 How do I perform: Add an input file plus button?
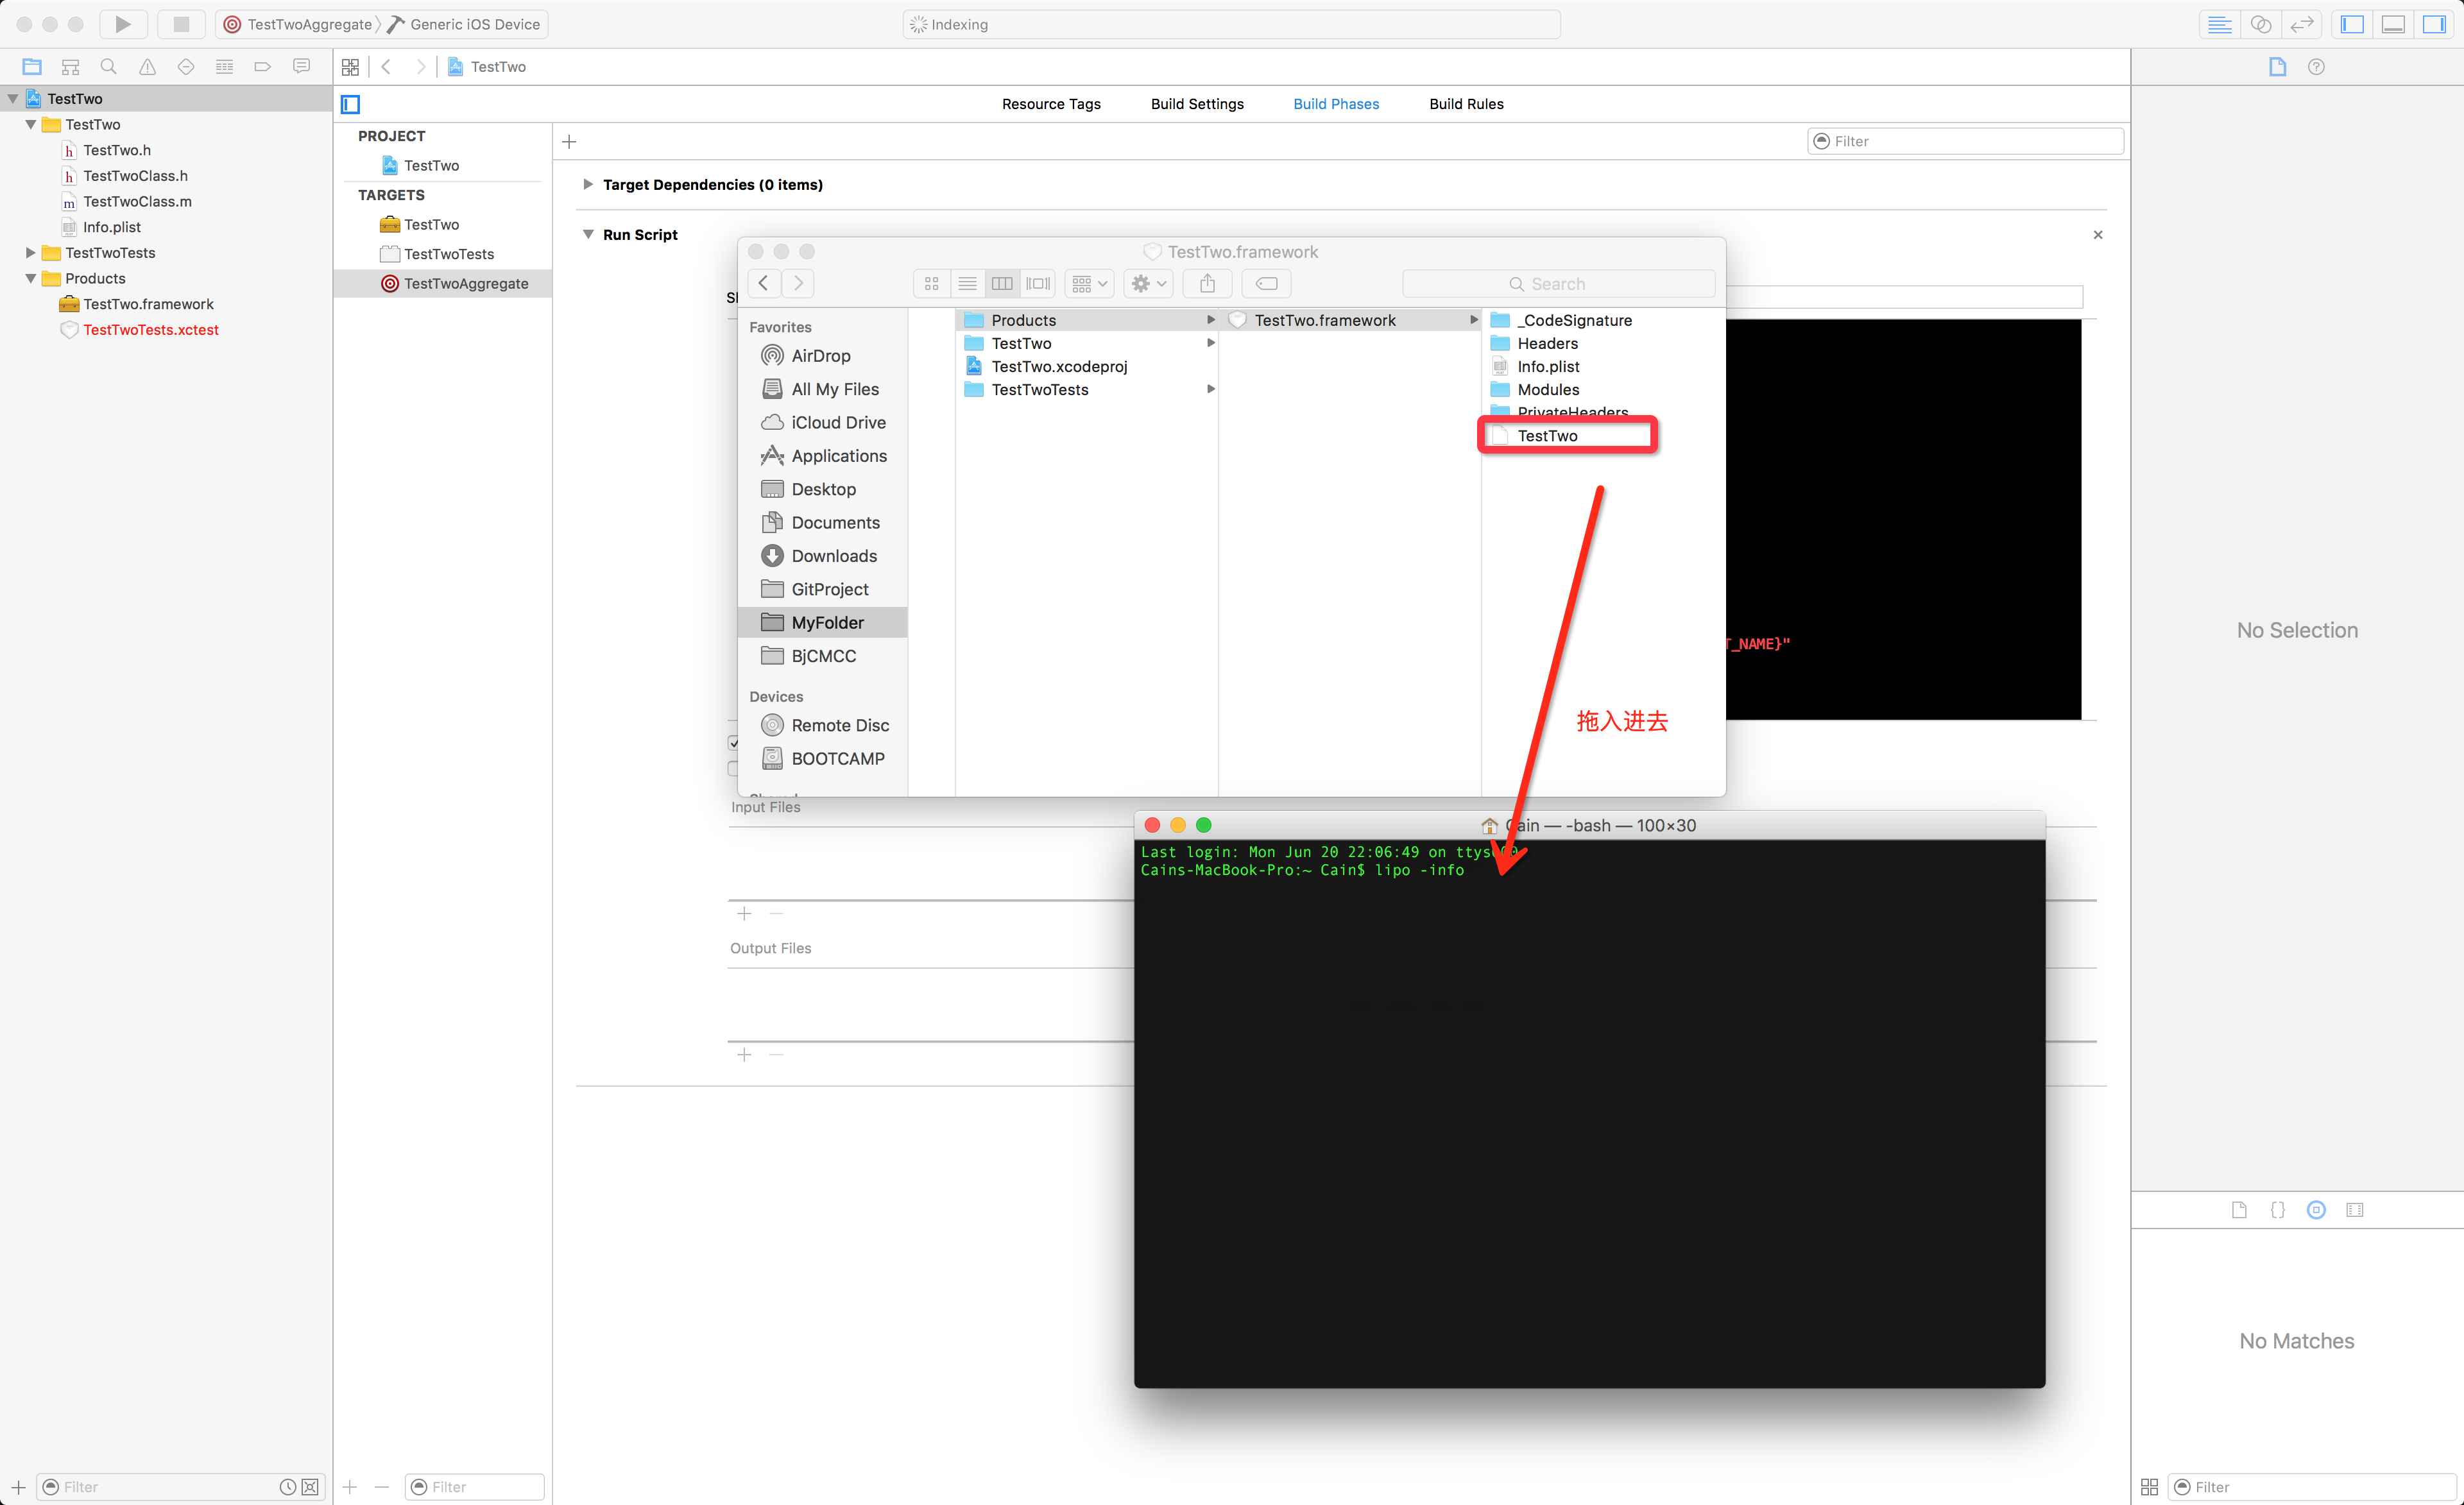click(744, 914)
